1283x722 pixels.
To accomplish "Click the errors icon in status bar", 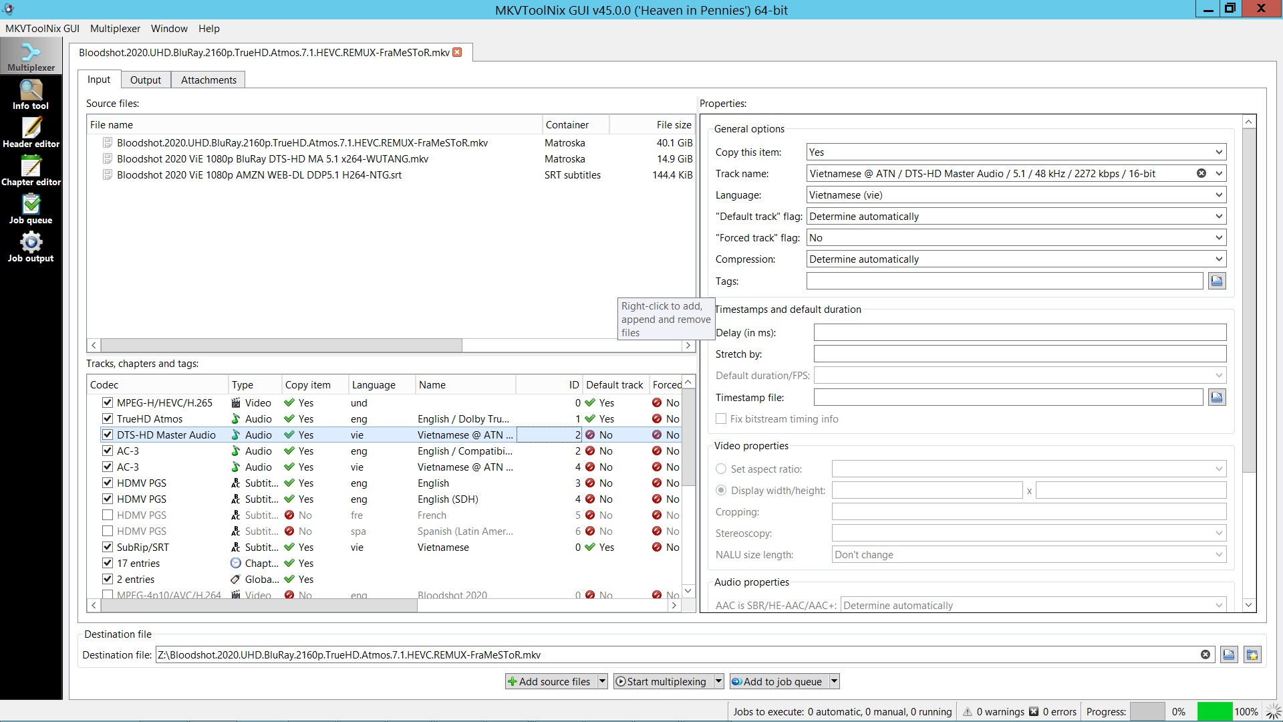I will click(1034, 711).
